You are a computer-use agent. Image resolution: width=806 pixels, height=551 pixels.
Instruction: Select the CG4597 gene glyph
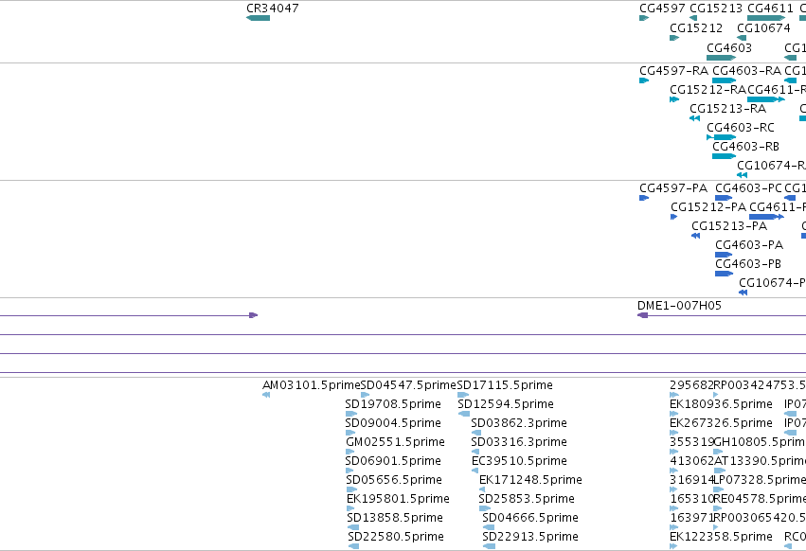click(x=644, y=18)
